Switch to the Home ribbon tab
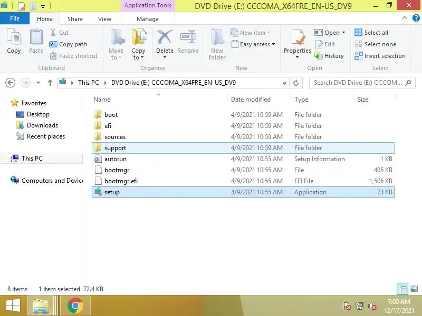The height and width of the screenshot is (316, 422). [45, 19]
